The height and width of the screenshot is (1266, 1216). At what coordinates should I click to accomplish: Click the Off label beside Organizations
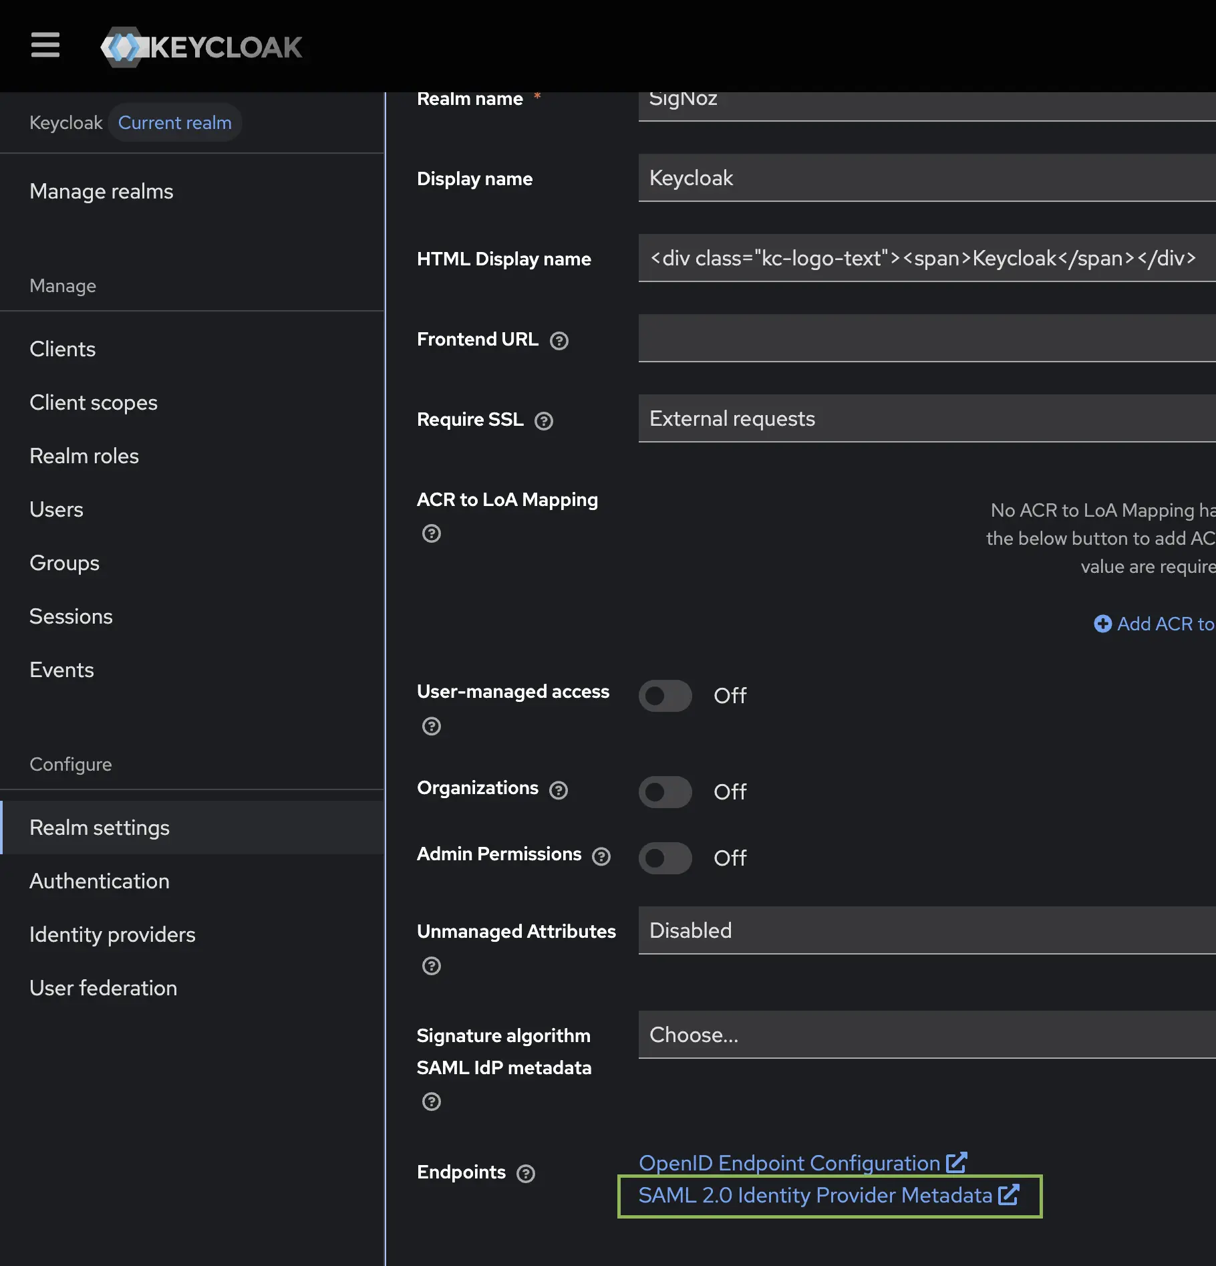click(x=730, y=792)
